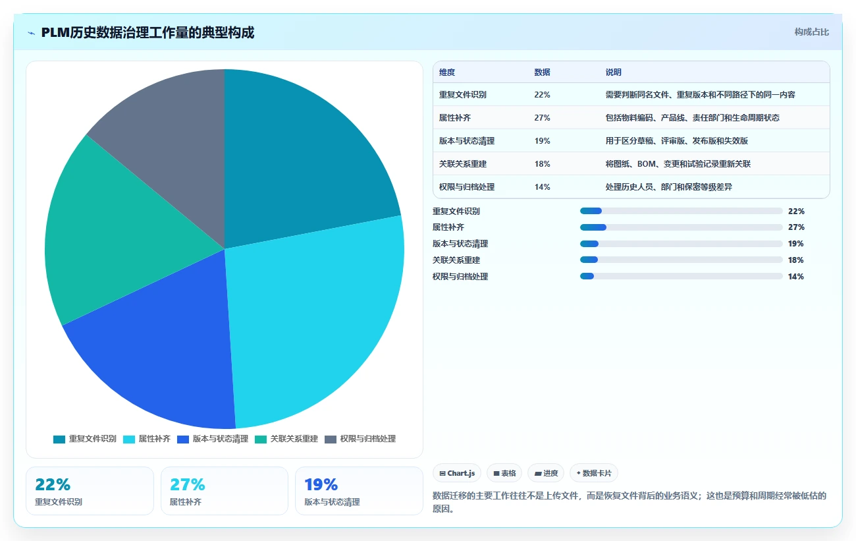Click the 数据卡片 tag
Image resolution: width=856 pixels, height=541 pixels.
click(594, 473)
